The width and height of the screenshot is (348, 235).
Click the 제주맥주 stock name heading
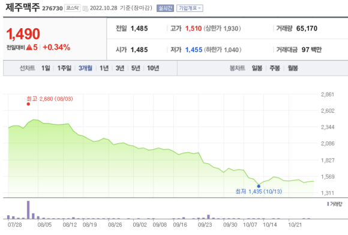[x=22, y=8]
